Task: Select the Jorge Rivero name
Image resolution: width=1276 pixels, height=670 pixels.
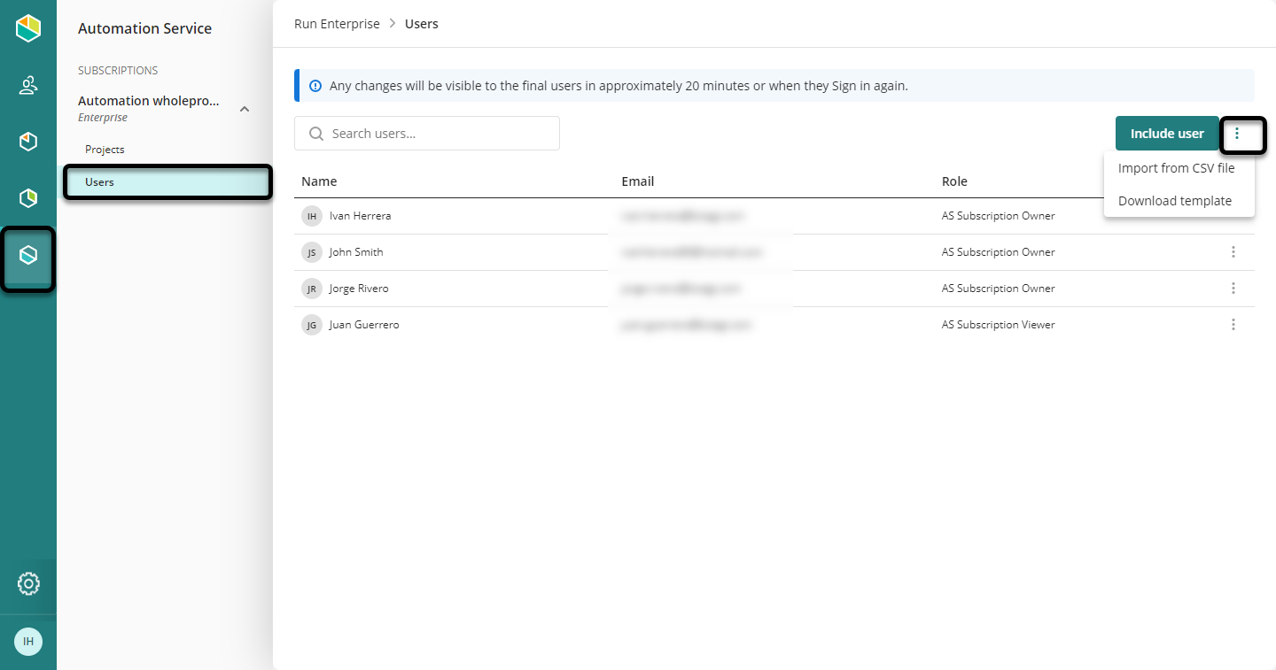Action: click(359, 289)
